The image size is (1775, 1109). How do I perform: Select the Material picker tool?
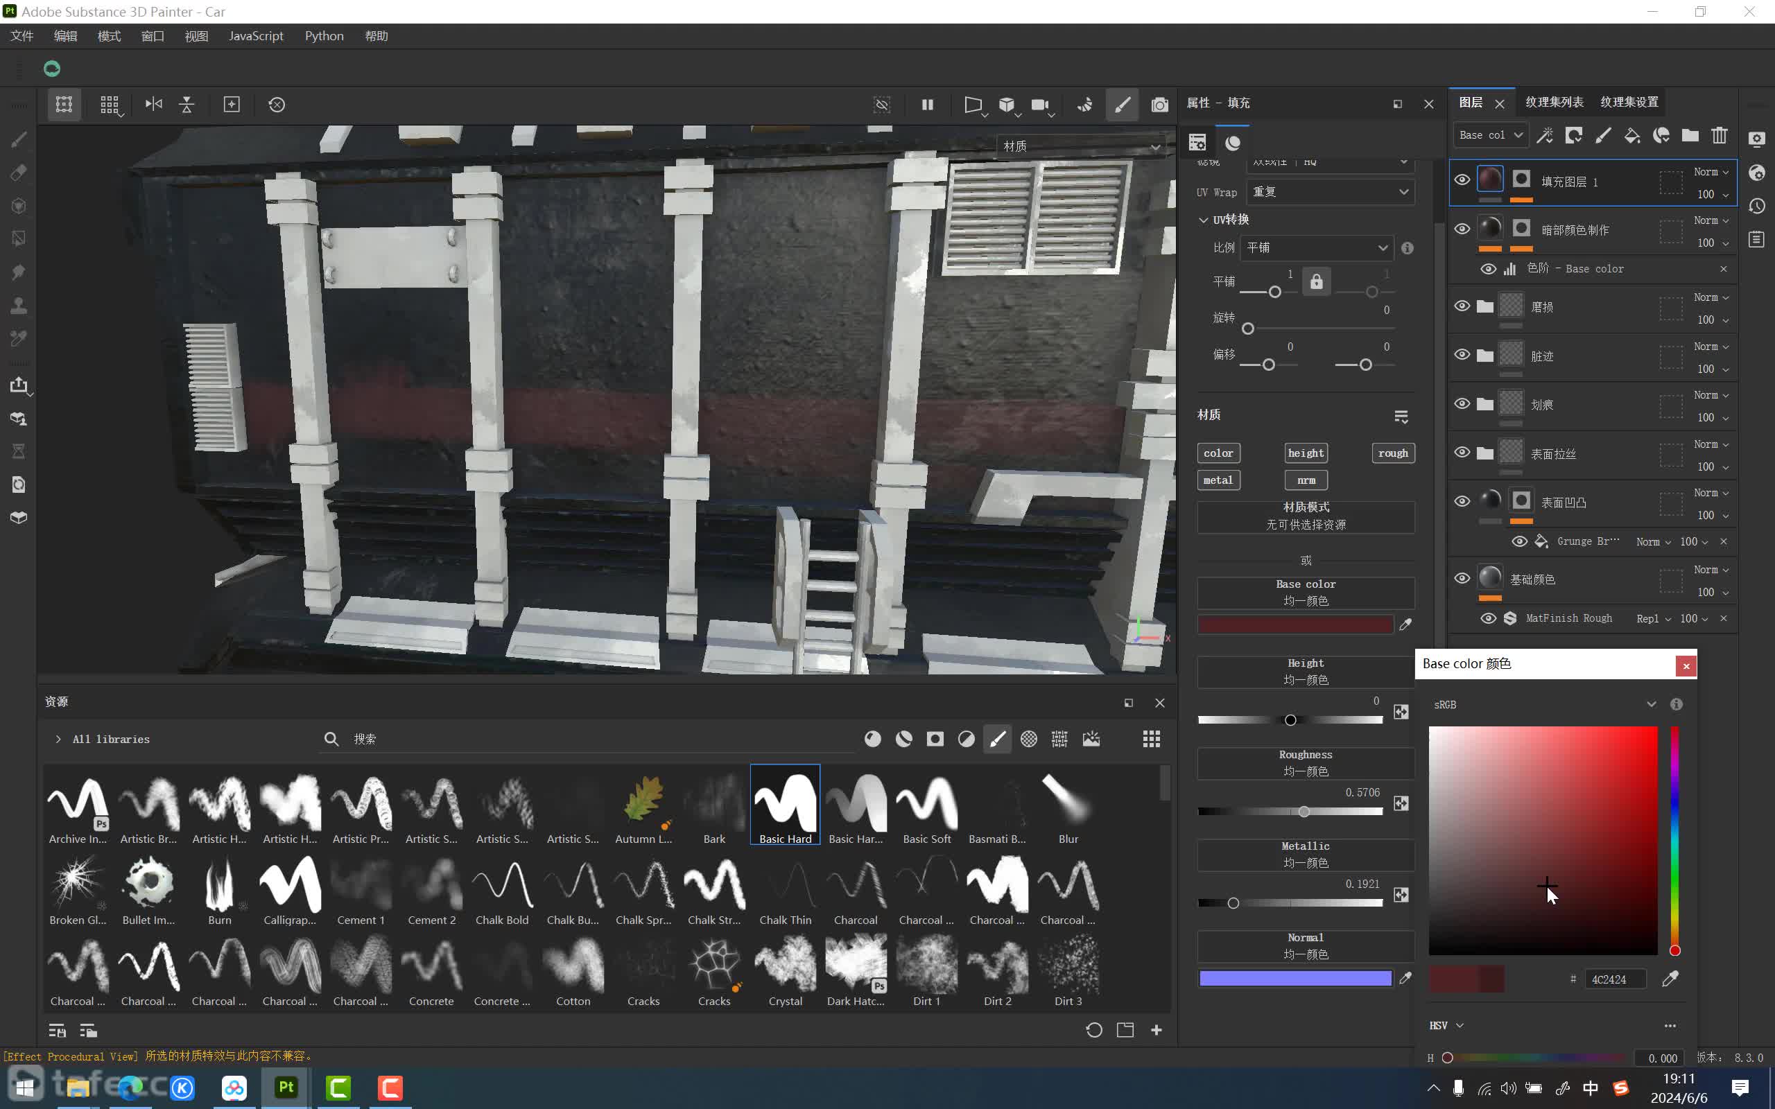19,338
